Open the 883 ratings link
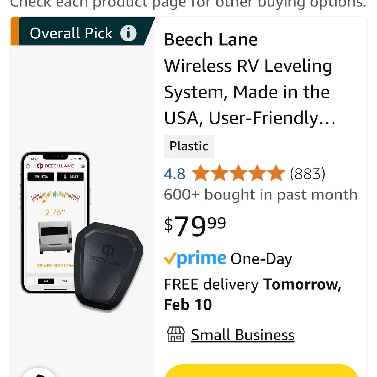Image resolution: width=377 pixels, height=377 pixels. pos(308,173)
